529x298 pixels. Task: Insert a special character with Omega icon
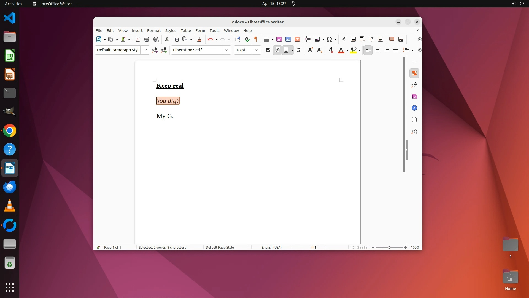pyautogui.click(x=329, y=39)
